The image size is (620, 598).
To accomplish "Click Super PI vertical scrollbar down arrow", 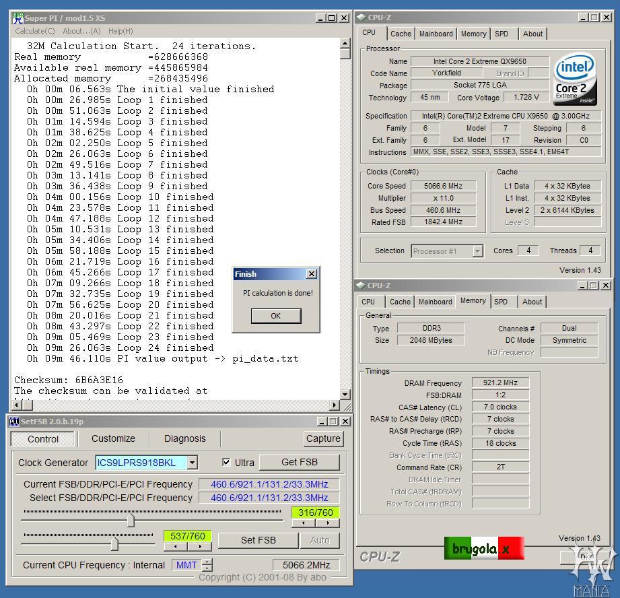I will (x=345, y=395).
